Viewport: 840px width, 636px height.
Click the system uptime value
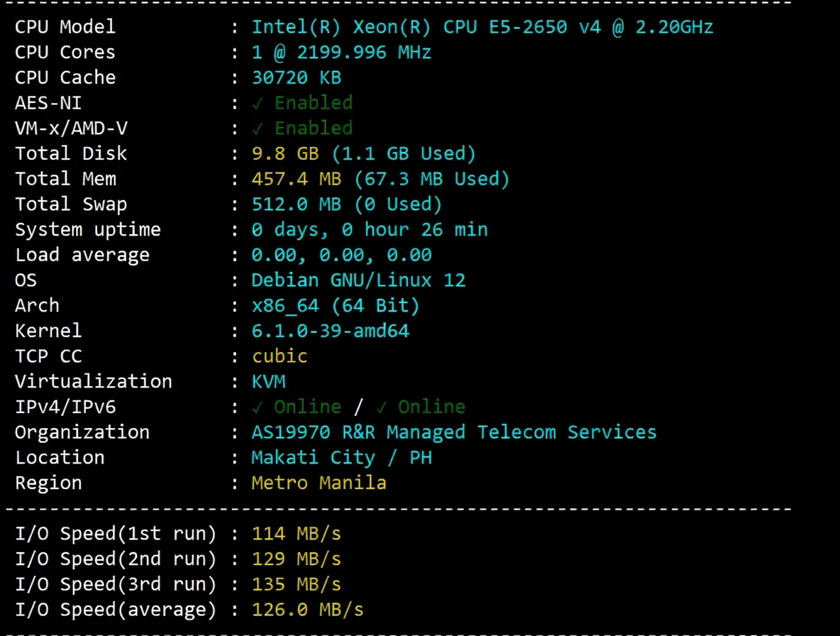click(x=370, y=230)
